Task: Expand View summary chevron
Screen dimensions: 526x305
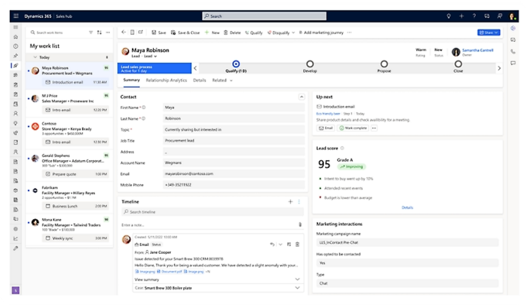Action: [x=297, y=279]
